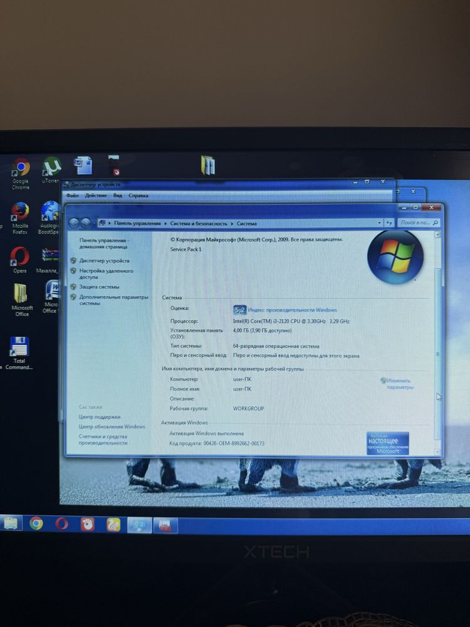
Task: Open Центр поддержки link
Action: click(100, 417)
